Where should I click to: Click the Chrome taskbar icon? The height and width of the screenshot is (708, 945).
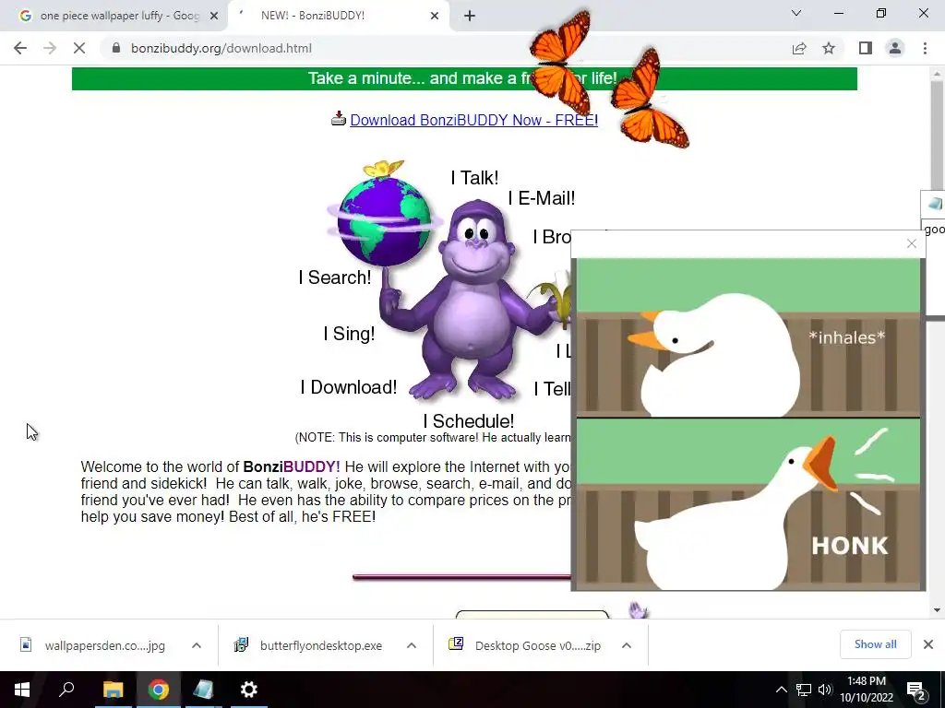pos(158,690)
